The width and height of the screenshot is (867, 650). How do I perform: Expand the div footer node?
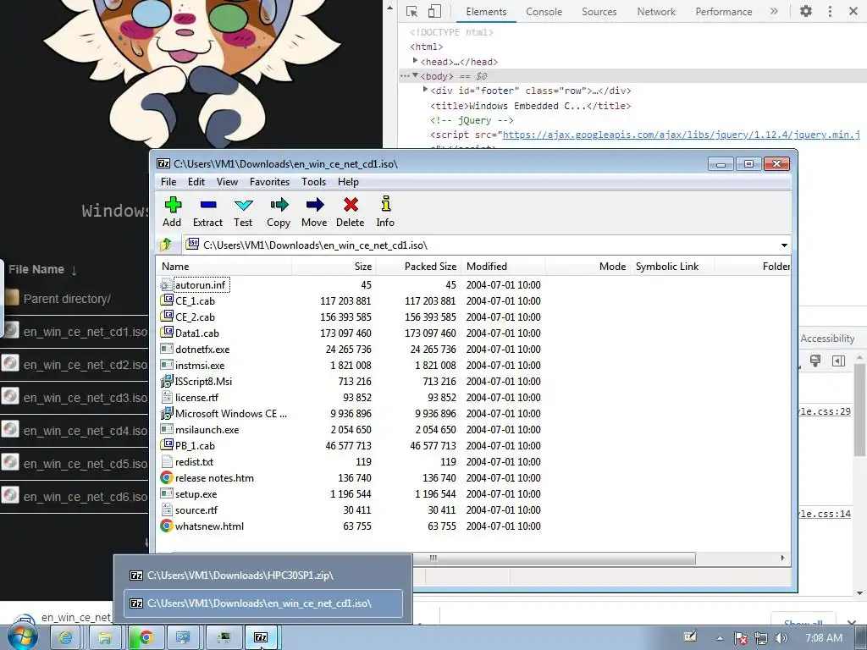425,90
